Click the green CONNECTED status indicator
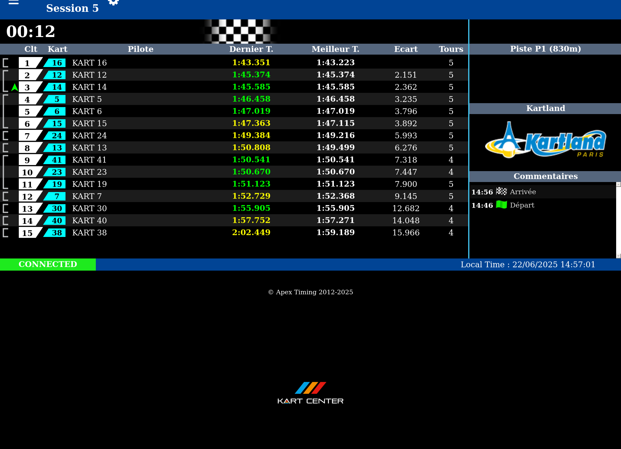The height and width of the screenshot is (449, 621). coord(48,264)
